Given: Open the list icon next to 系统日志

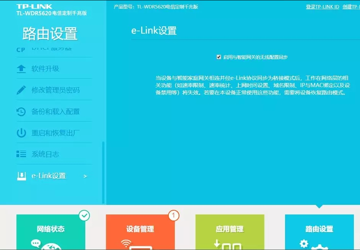Looking at the screenshot, I should pos(21,154).
